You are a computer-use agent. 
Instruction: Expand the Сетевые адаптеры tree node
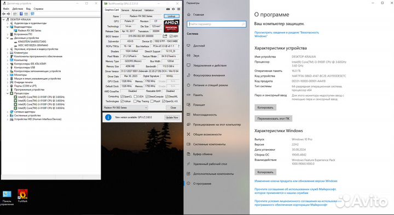pos(8,112)
